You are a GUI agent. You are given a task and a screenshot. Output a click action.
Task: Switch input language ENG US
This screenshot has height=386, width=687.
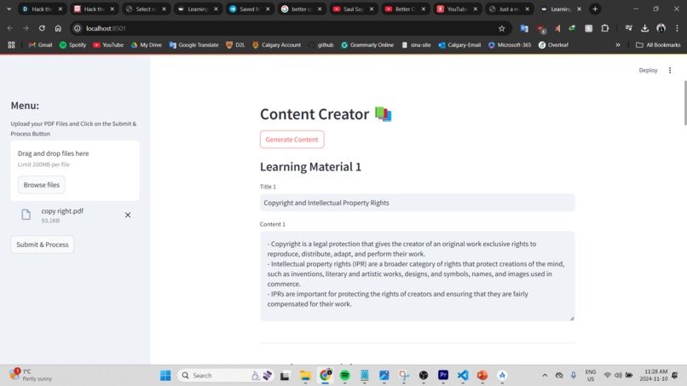[x=591, y=376]
